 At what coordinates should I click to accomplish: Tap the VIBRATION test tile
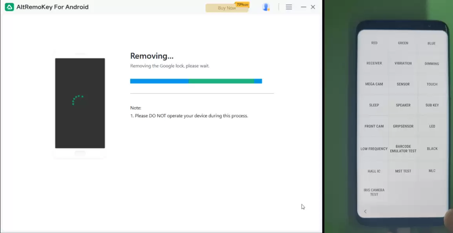[x=403, y=63]
